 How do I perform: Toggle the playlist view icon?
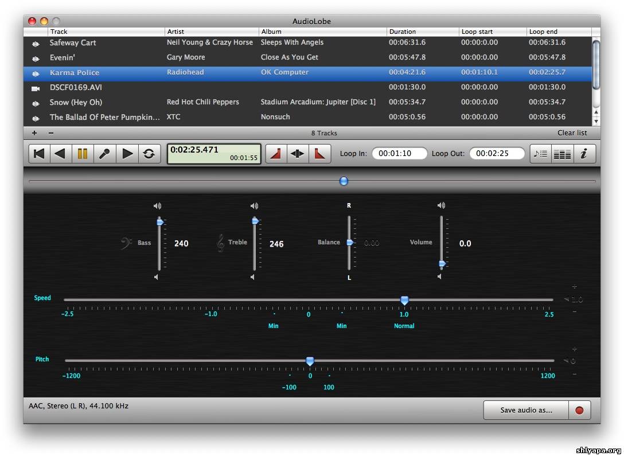[x=540, y=154]
